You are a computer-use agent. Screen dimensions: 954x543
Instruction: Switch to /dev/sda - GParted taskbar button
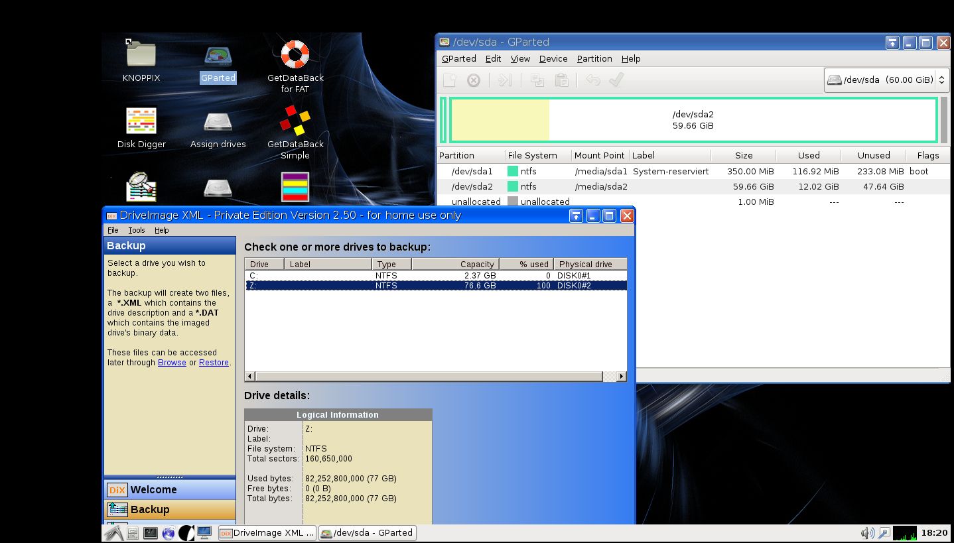click(x=368, y=532)
